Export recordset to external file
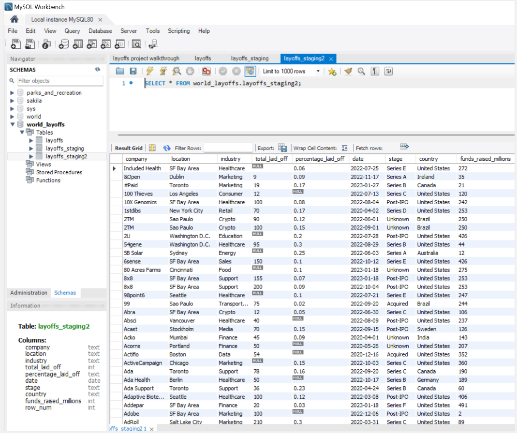The image size is (517, 433). (x=283, y=148)
